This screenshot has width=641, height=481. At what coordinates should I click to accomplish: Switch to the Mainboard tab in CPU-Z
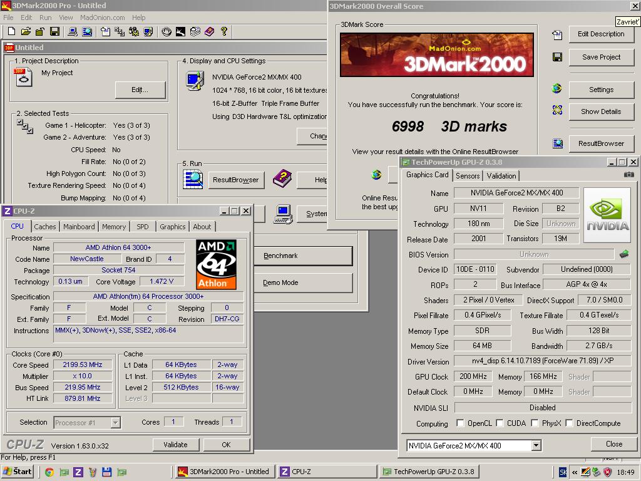tap(79, 227)
